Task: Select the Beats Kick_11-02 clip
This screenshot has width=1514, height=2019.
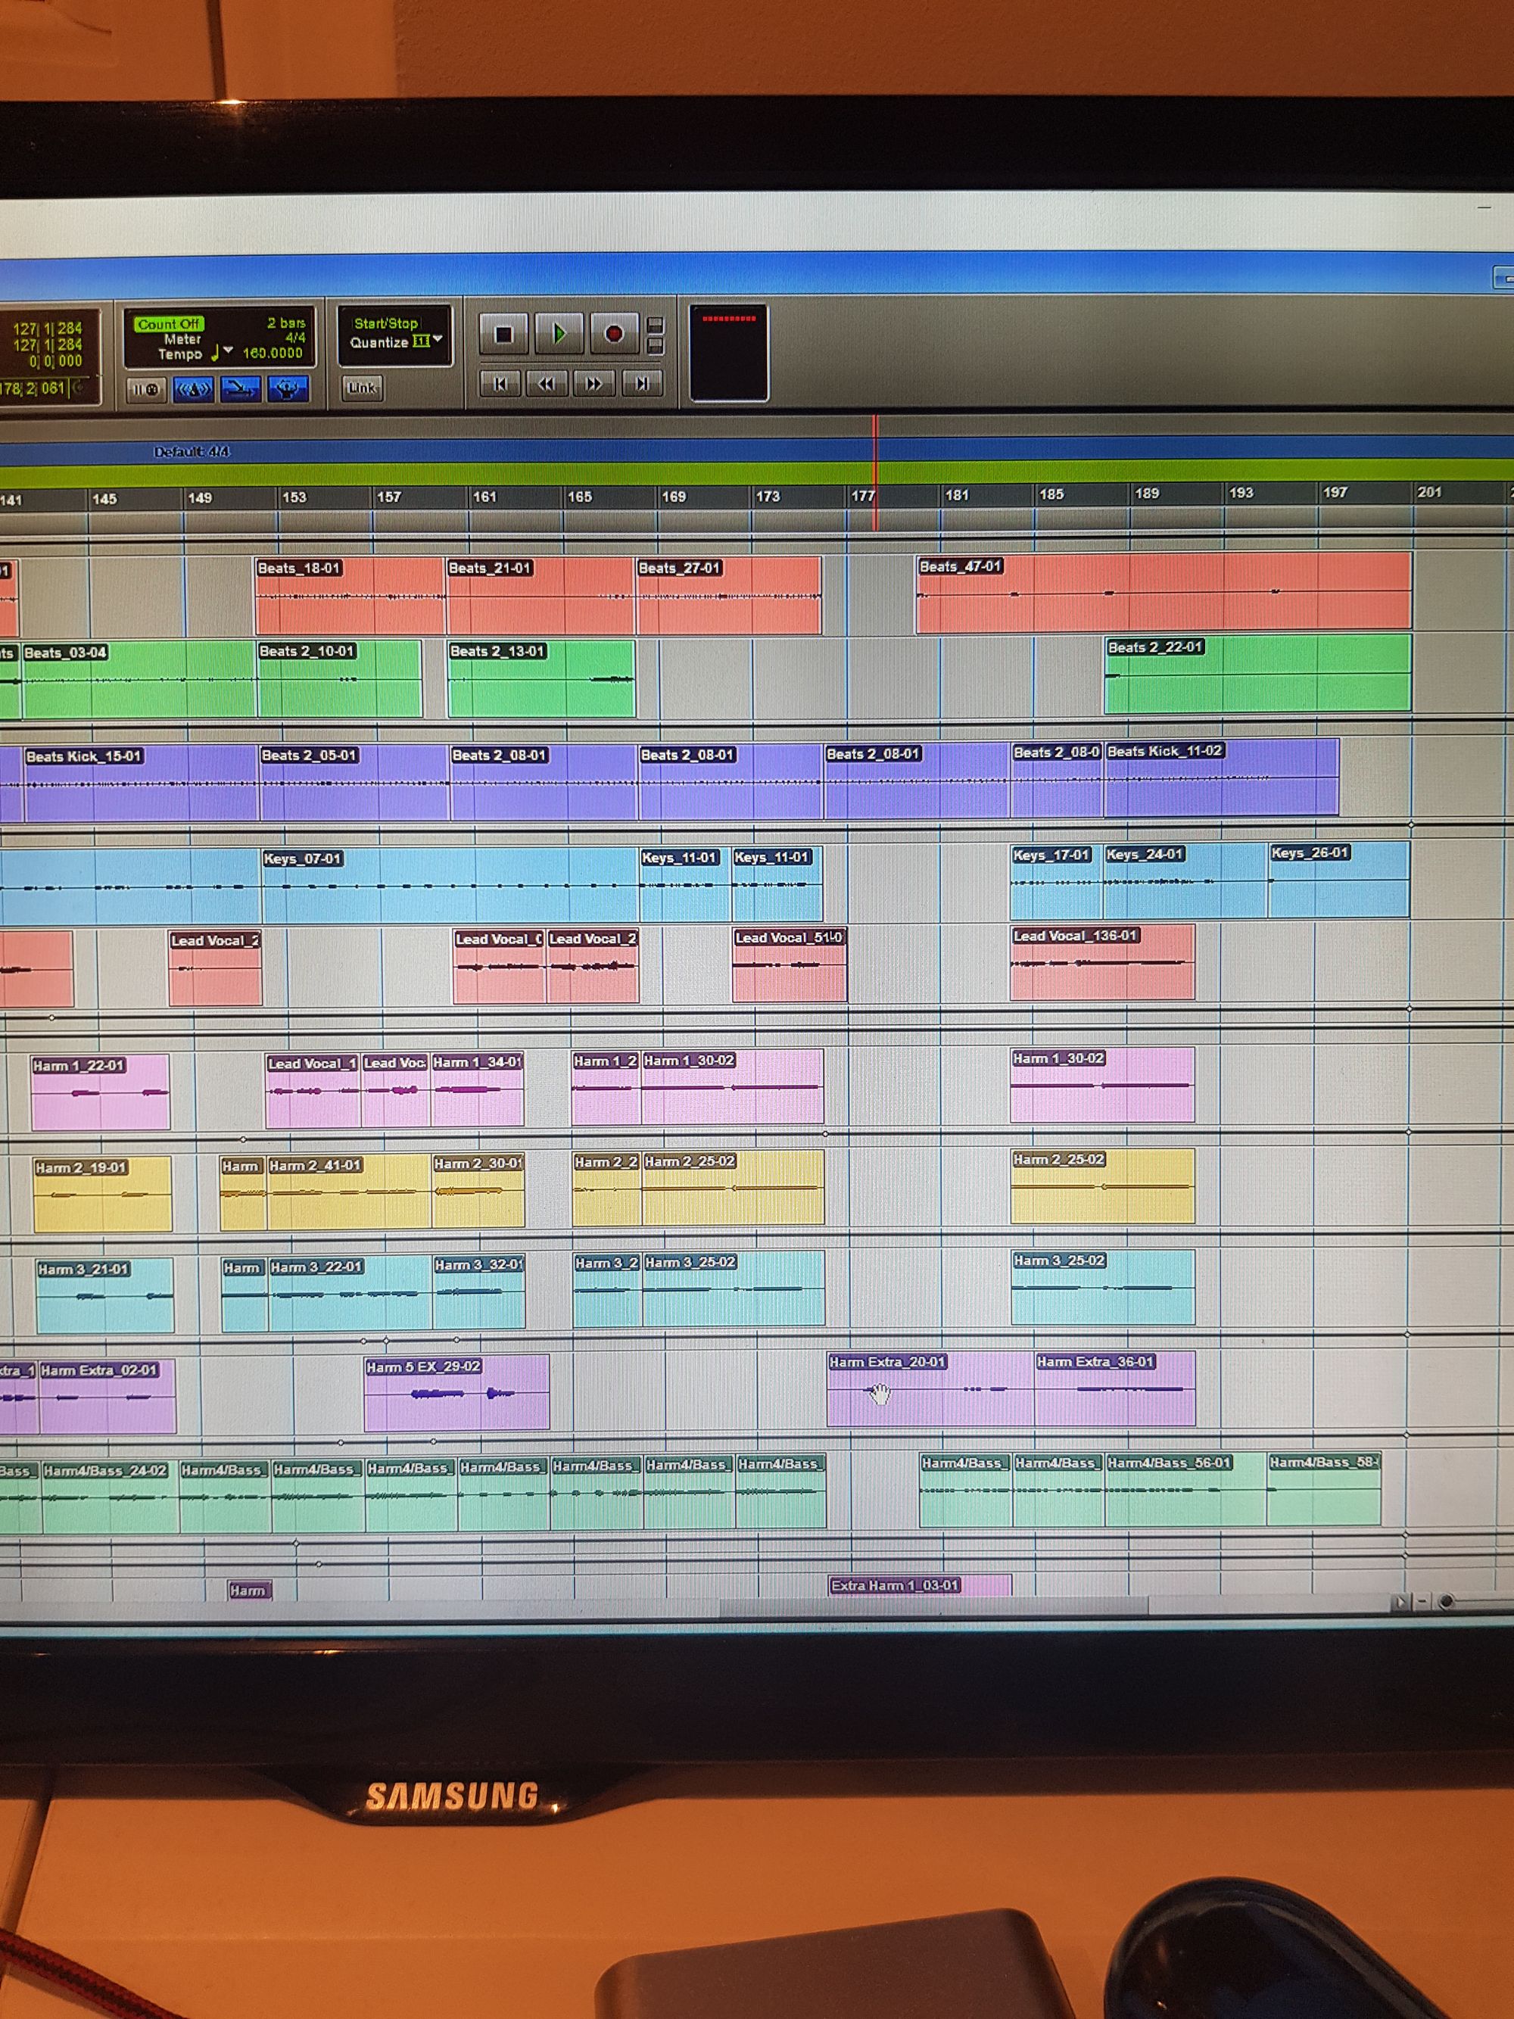Action: pyautogui.click(x=1222, y=778)
